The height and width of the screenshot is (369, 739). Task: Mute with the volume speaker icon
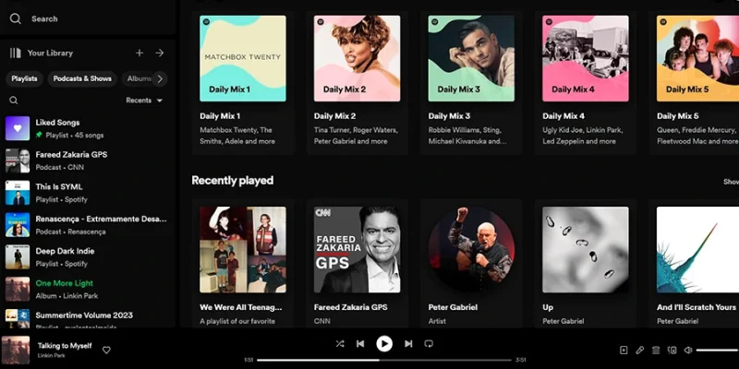point(688,351)
